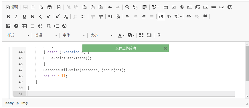
Task: Toggle left-to-right text direction
Action: coord(161,17)
